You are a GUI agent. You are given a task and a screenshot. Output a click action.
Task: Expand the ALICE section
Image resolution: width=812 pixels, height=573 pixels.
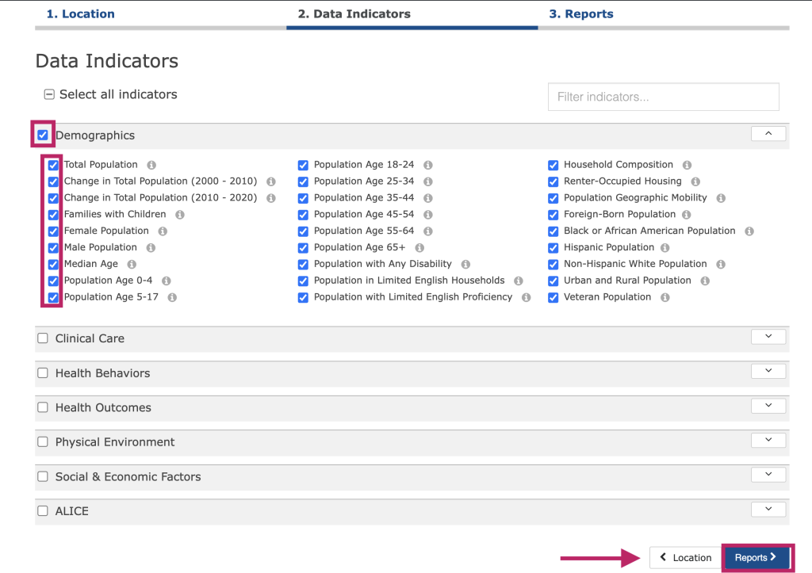coord(768,509)
